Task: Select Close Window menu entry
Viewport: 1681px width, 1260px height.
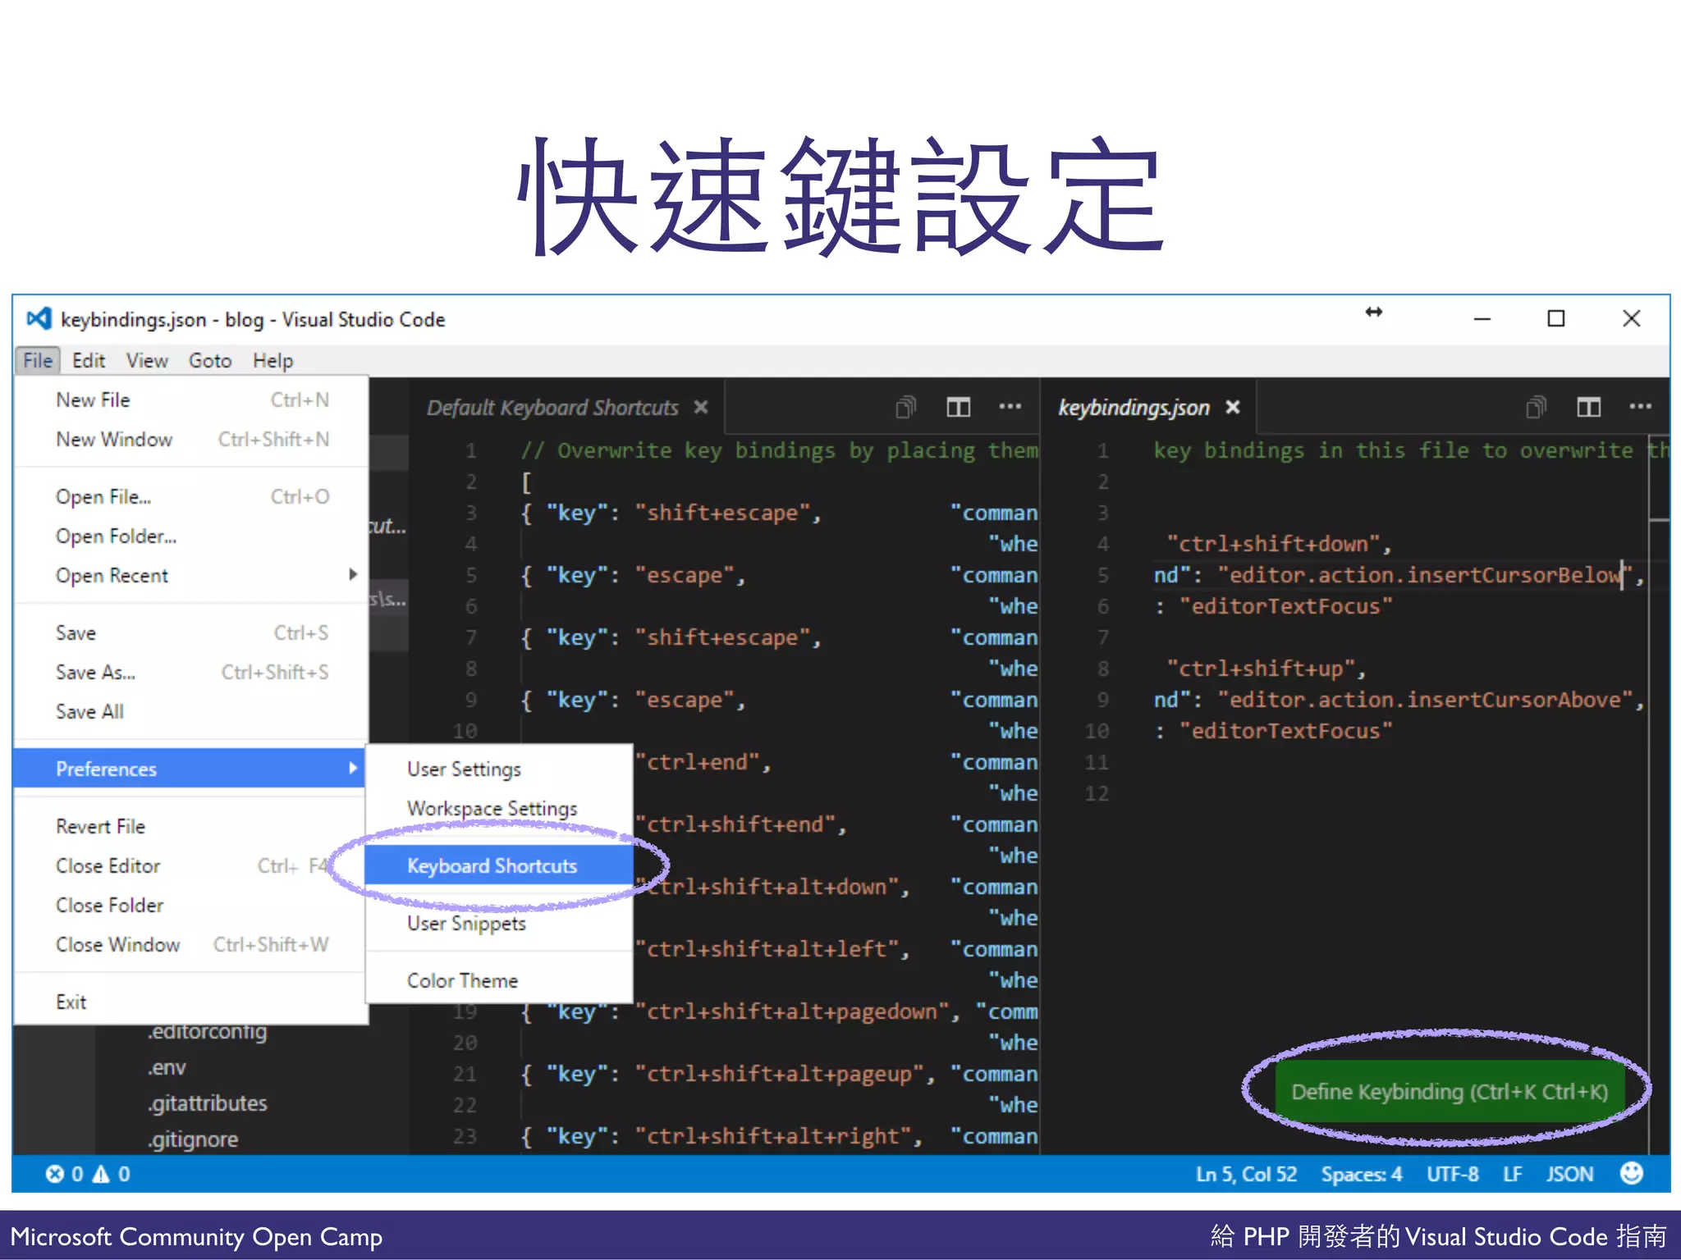Action: coord(191,944)
